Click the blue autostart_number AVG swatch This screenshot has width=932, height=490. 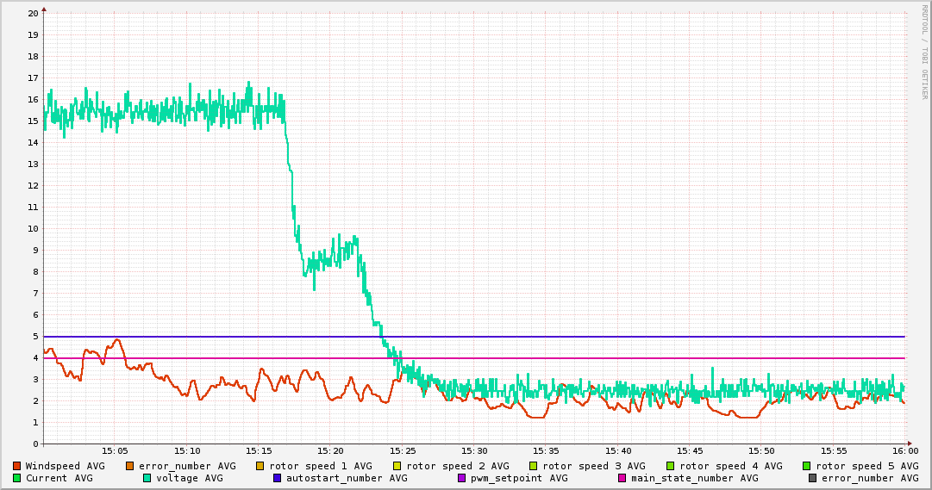tap(278, 478)
